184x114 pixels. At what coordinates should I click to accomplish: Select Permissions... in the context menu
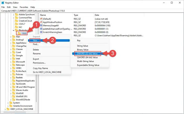pos(39,63)
